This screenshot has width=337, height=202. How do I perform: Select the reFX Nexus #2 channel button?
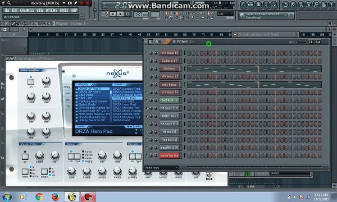(x=170, y=53)
